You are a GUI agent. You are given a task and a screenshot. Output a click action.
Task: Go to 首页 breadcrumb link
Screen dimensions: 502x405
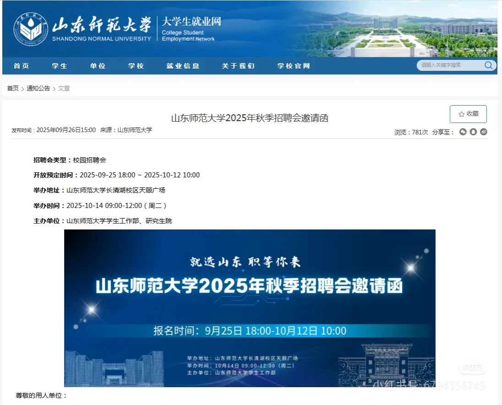[13, 88]
